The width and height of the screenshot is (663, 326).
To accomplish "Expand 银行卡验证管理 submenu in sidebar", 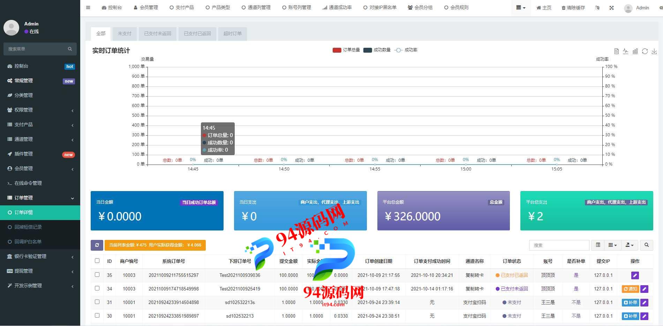I will [40, 256].
